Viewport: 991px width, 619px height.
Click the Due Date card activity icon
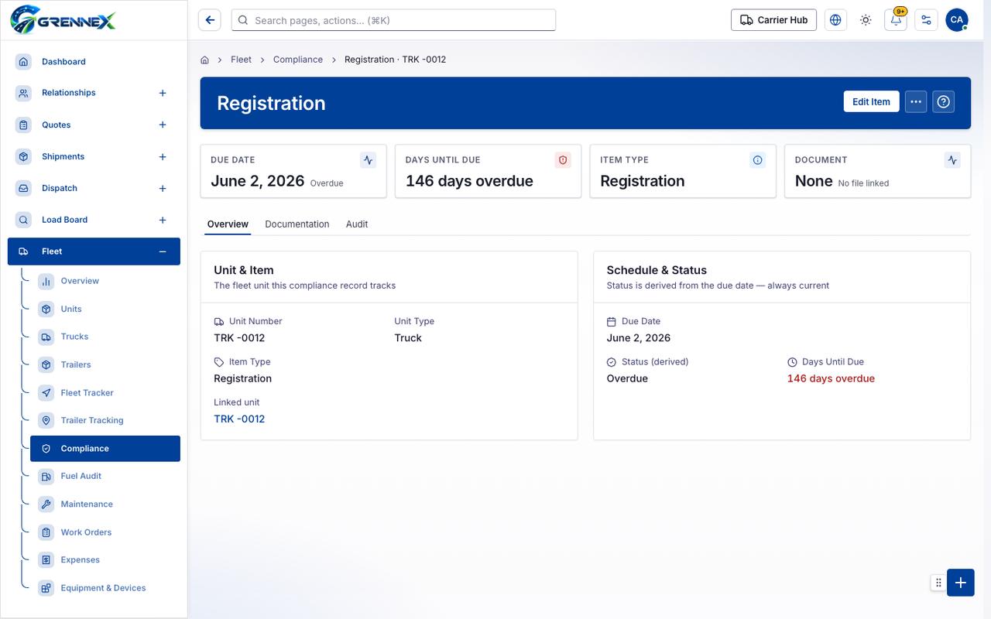[x=369, y=160]
